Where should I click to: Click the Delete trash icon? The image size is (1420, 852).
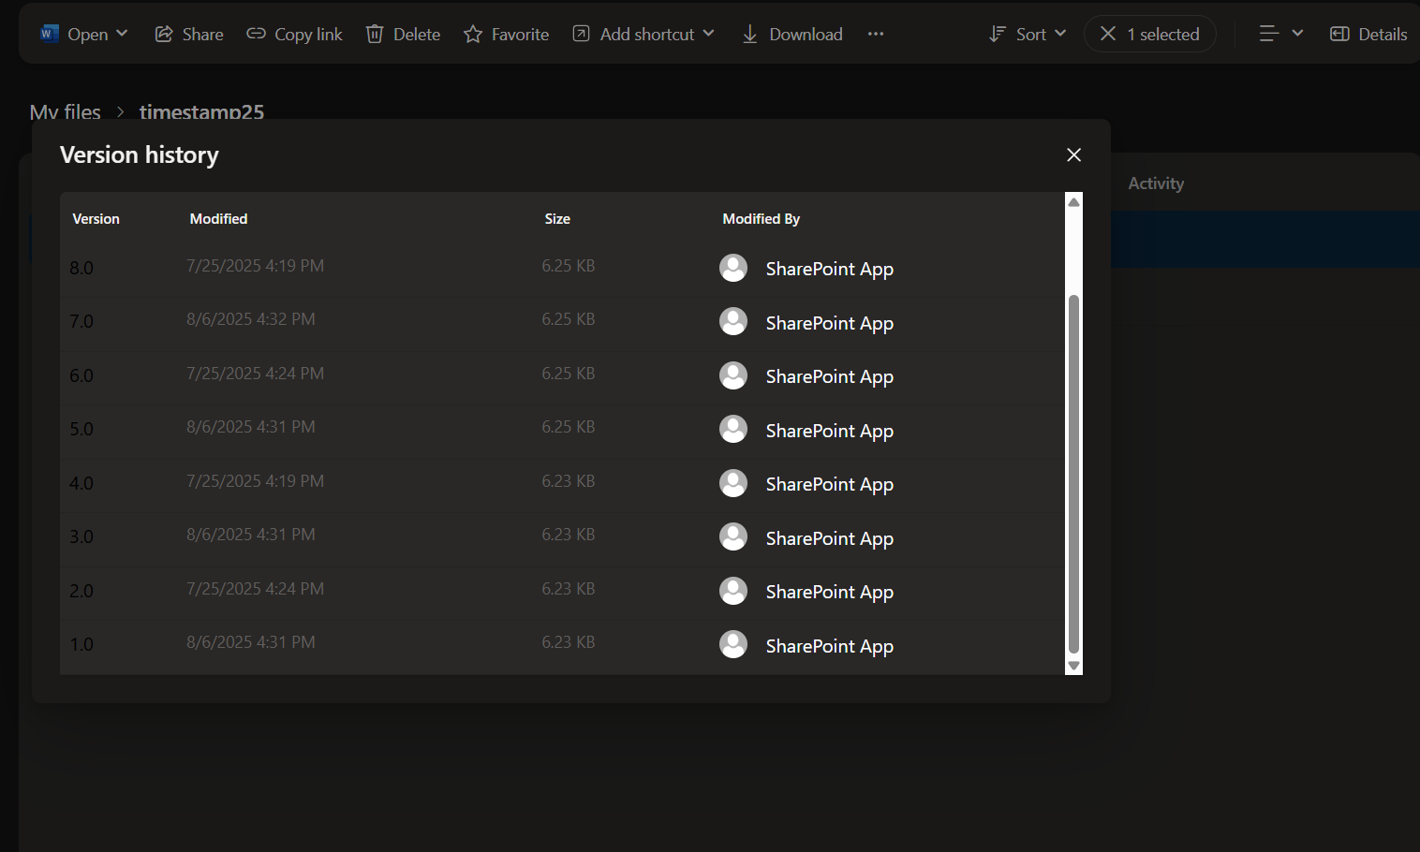click(375, 34)
